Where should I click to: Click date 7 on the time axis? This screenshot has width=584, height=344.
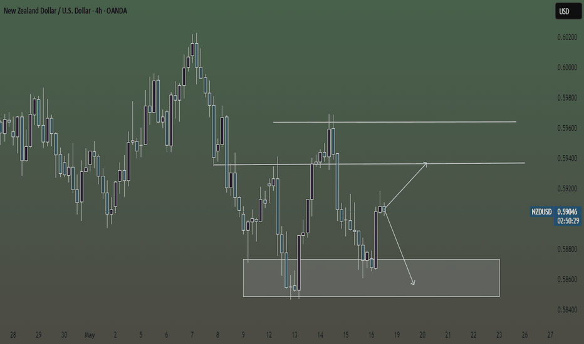pos(192,335)
